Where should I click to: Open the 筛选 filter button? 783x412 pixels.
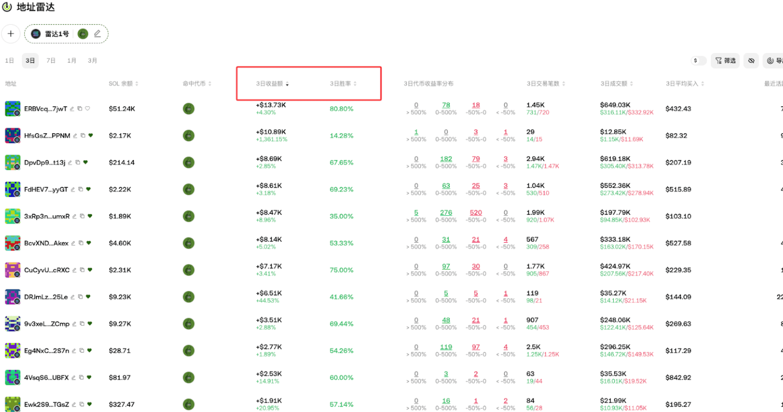pos(725,61)
